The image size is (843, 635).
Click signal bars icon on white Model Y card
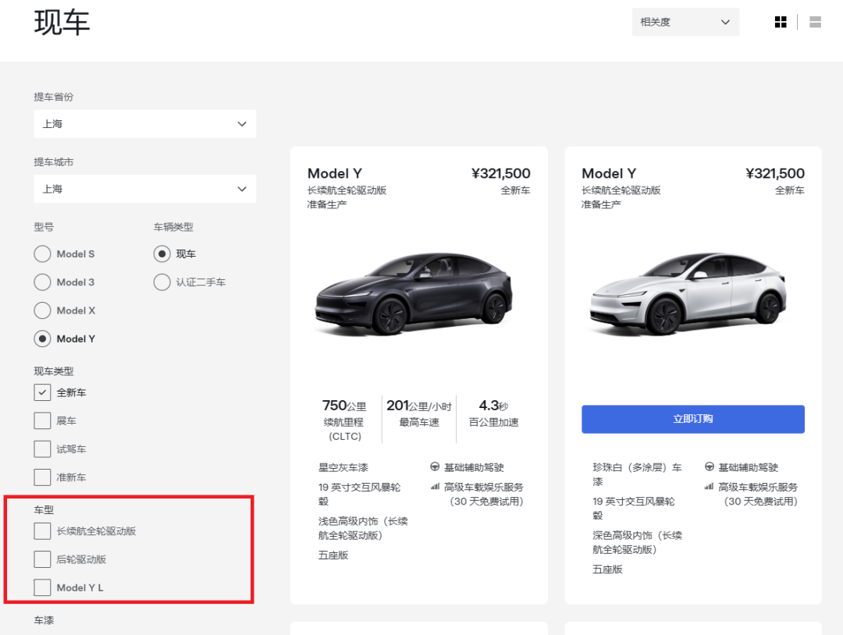coord(709,487)
